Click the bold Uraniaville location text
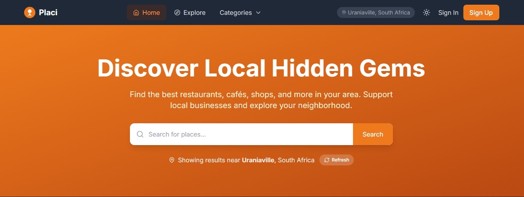524x197 pixels. (258, 160)
